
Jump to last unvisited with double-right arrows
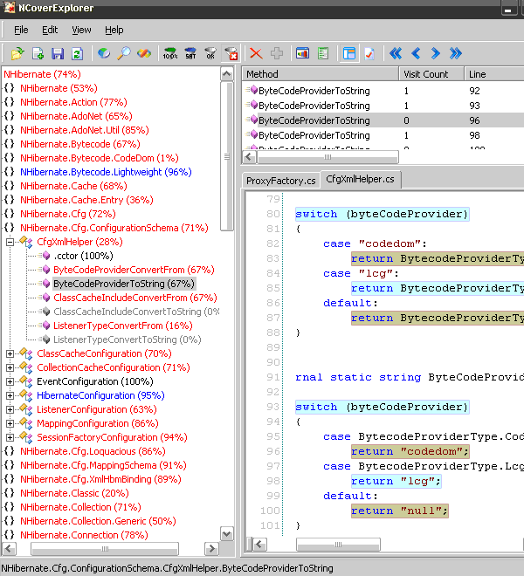pyautogui.click(x=456, y=53)
